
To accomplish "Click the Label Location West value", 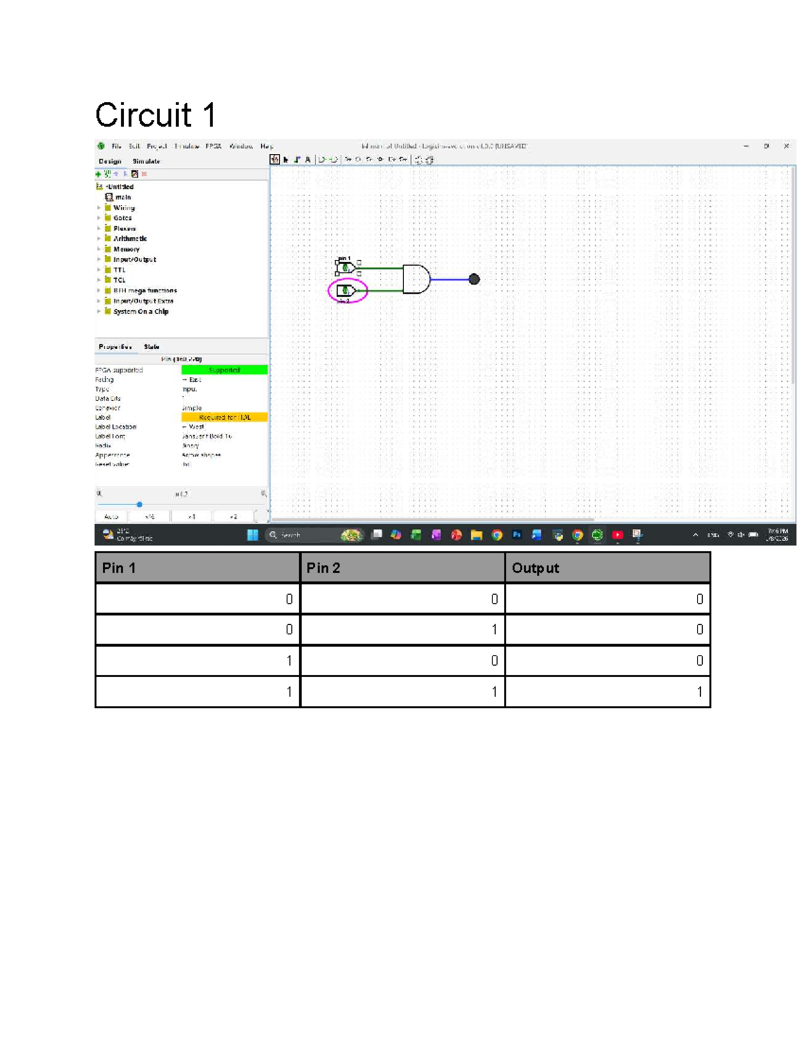I will pyautogui.click(x=224, y=427).
